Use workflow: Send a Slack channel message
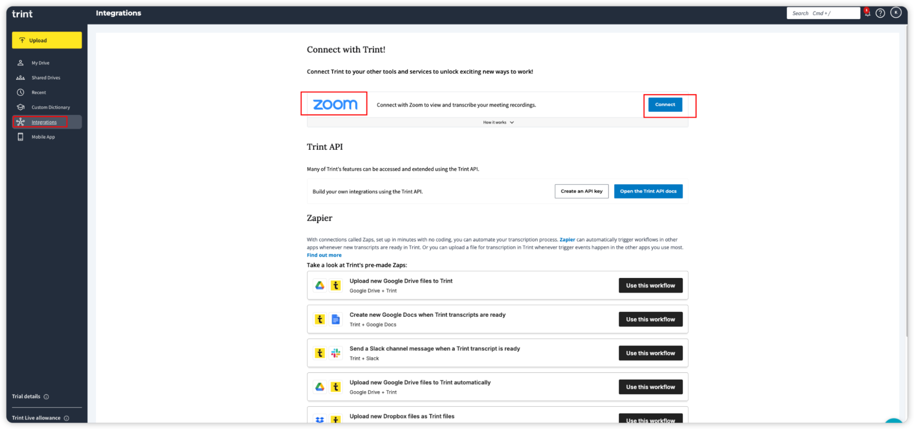 (650, 353)
